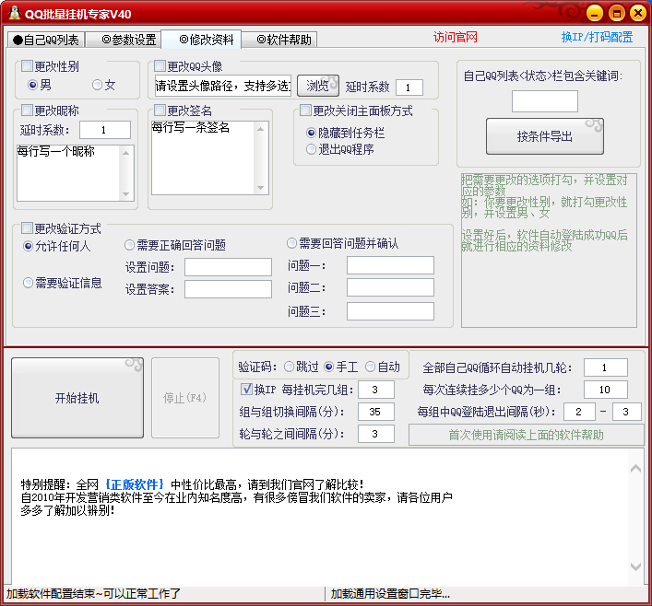Screen dimensions: 652x606
Task: Tick the 更改QQ头像 checkbox
Action: pos(160,66)
